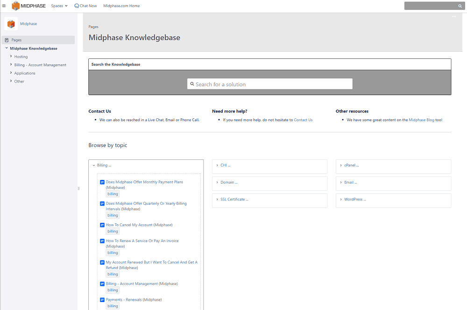Open 'Billing - Account Management (Midphase)' article link
The image size is (467, 310).
point(132,284)
